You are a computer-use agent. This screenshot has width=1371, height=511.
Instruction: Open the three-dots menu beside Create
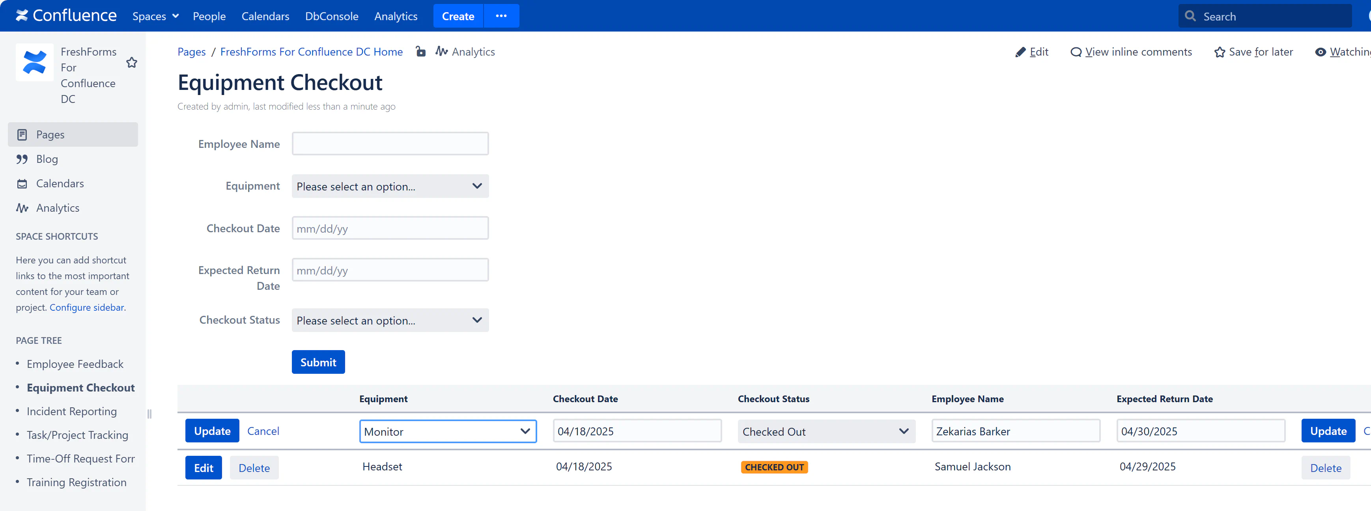tap(501, 16)
